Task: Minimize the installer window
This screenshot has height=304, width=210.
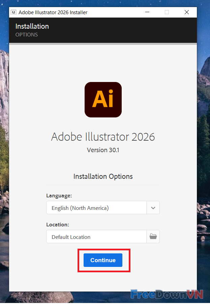Action: pyautogui.click(x=147, y=12)
